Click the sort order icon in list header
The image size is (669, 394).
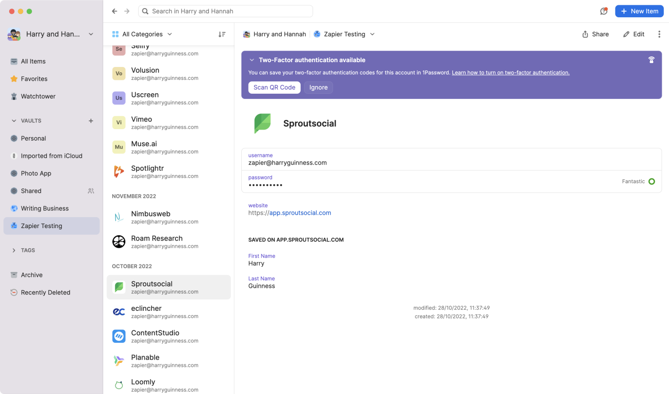click(x=222, y=34)
